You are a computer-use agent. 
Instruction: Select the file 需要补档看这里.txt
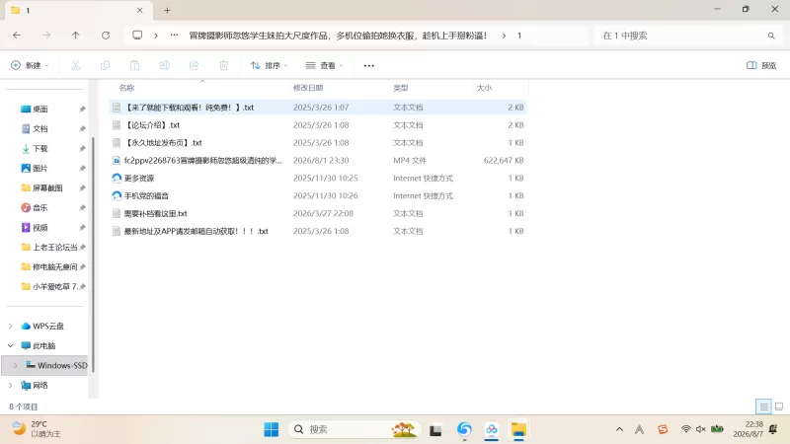click(317, 213)
